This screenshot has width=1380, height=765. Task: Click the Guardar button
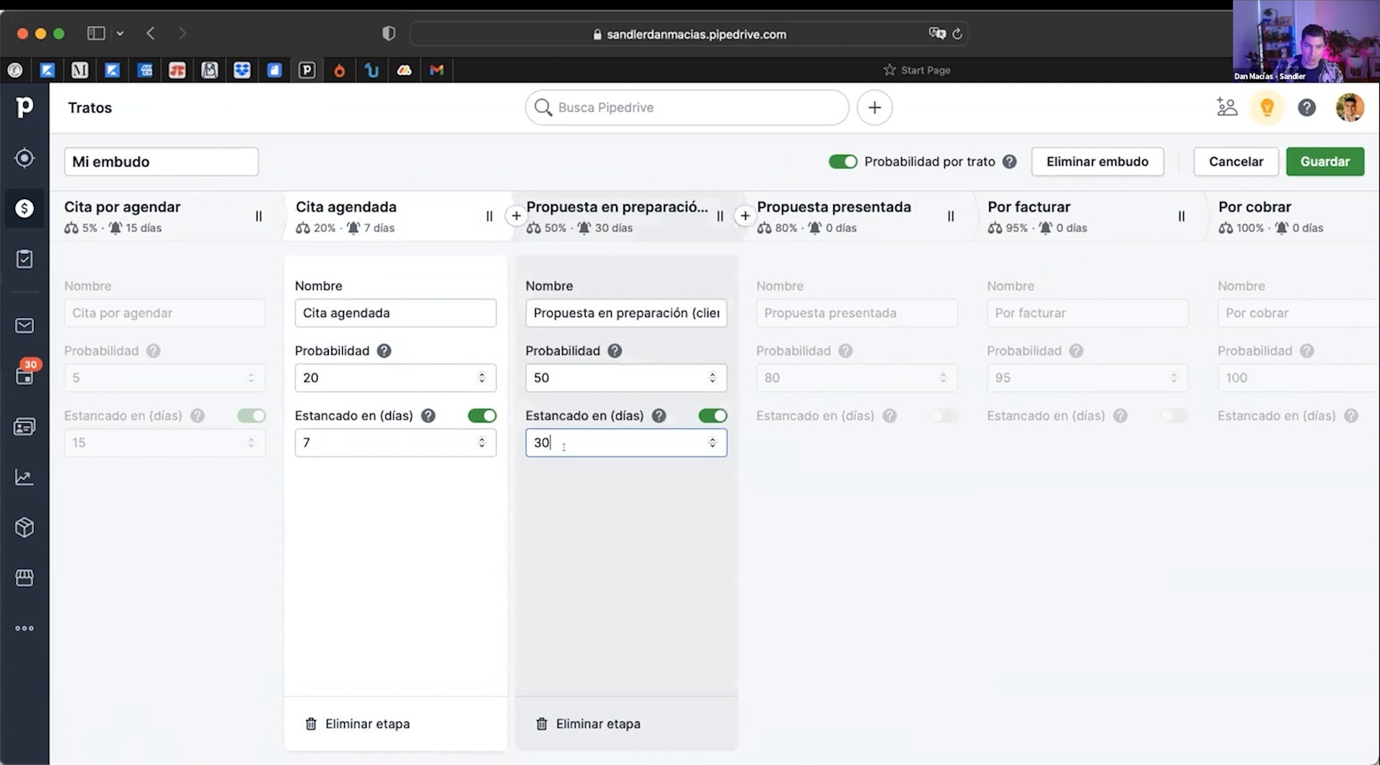[x=1324, y=162]
